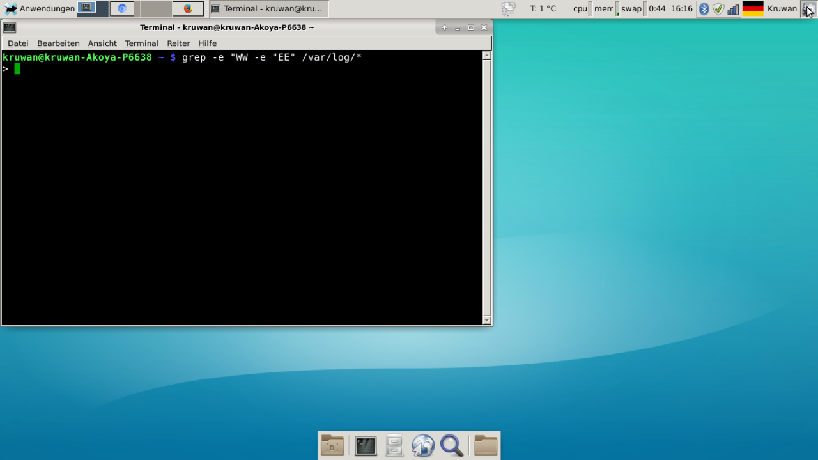
Task: Open the Hilfe menu
Action: pos(207,43)
